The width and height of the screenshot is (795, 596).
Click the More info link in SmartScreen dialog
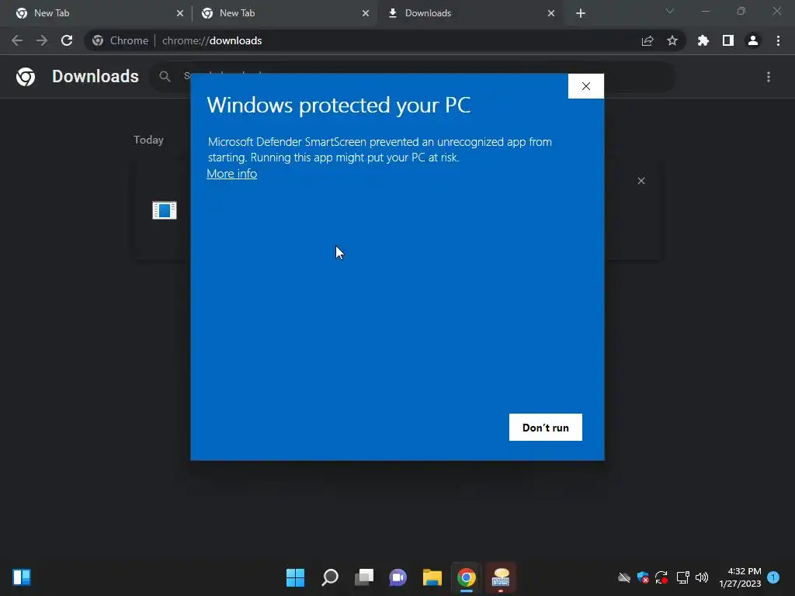[231, 173]
